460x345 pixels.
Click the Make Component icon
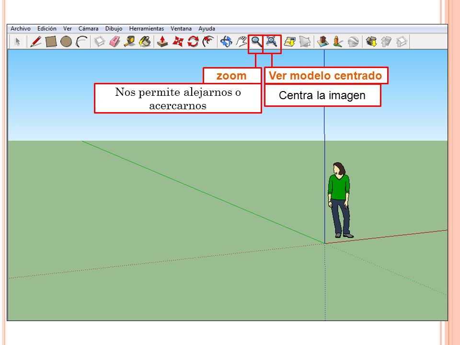[100, 42]
